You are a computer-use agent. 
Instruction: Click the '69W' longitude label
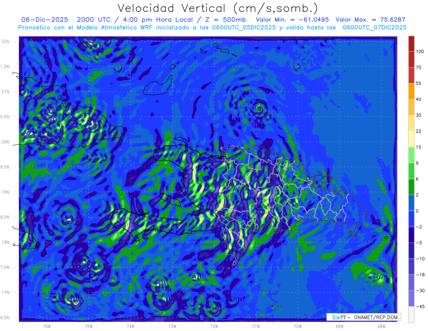340,326
